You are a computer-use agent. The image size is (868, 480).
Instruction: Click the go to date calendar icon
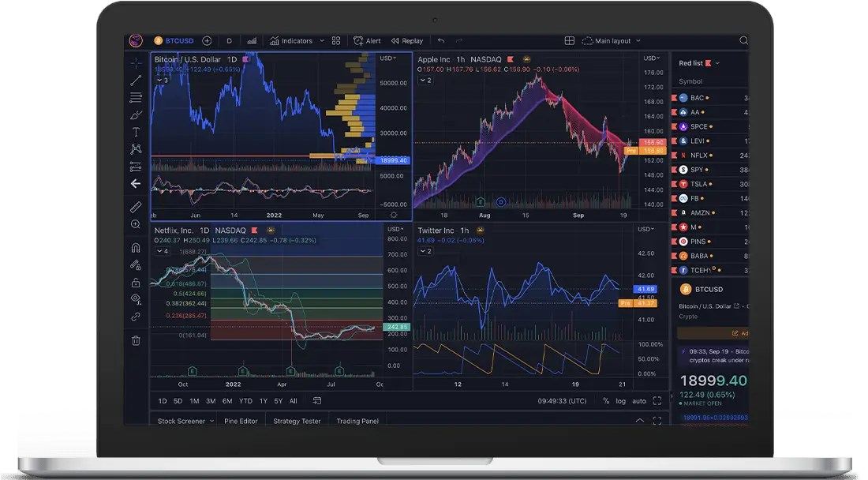(x=317, y=400)
